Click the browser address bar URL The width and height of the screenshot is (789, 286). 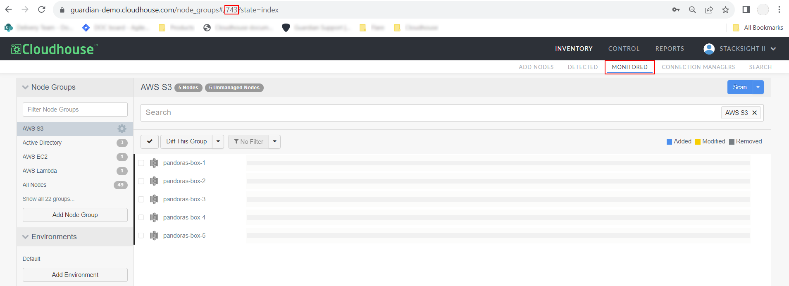pos(174,10)
